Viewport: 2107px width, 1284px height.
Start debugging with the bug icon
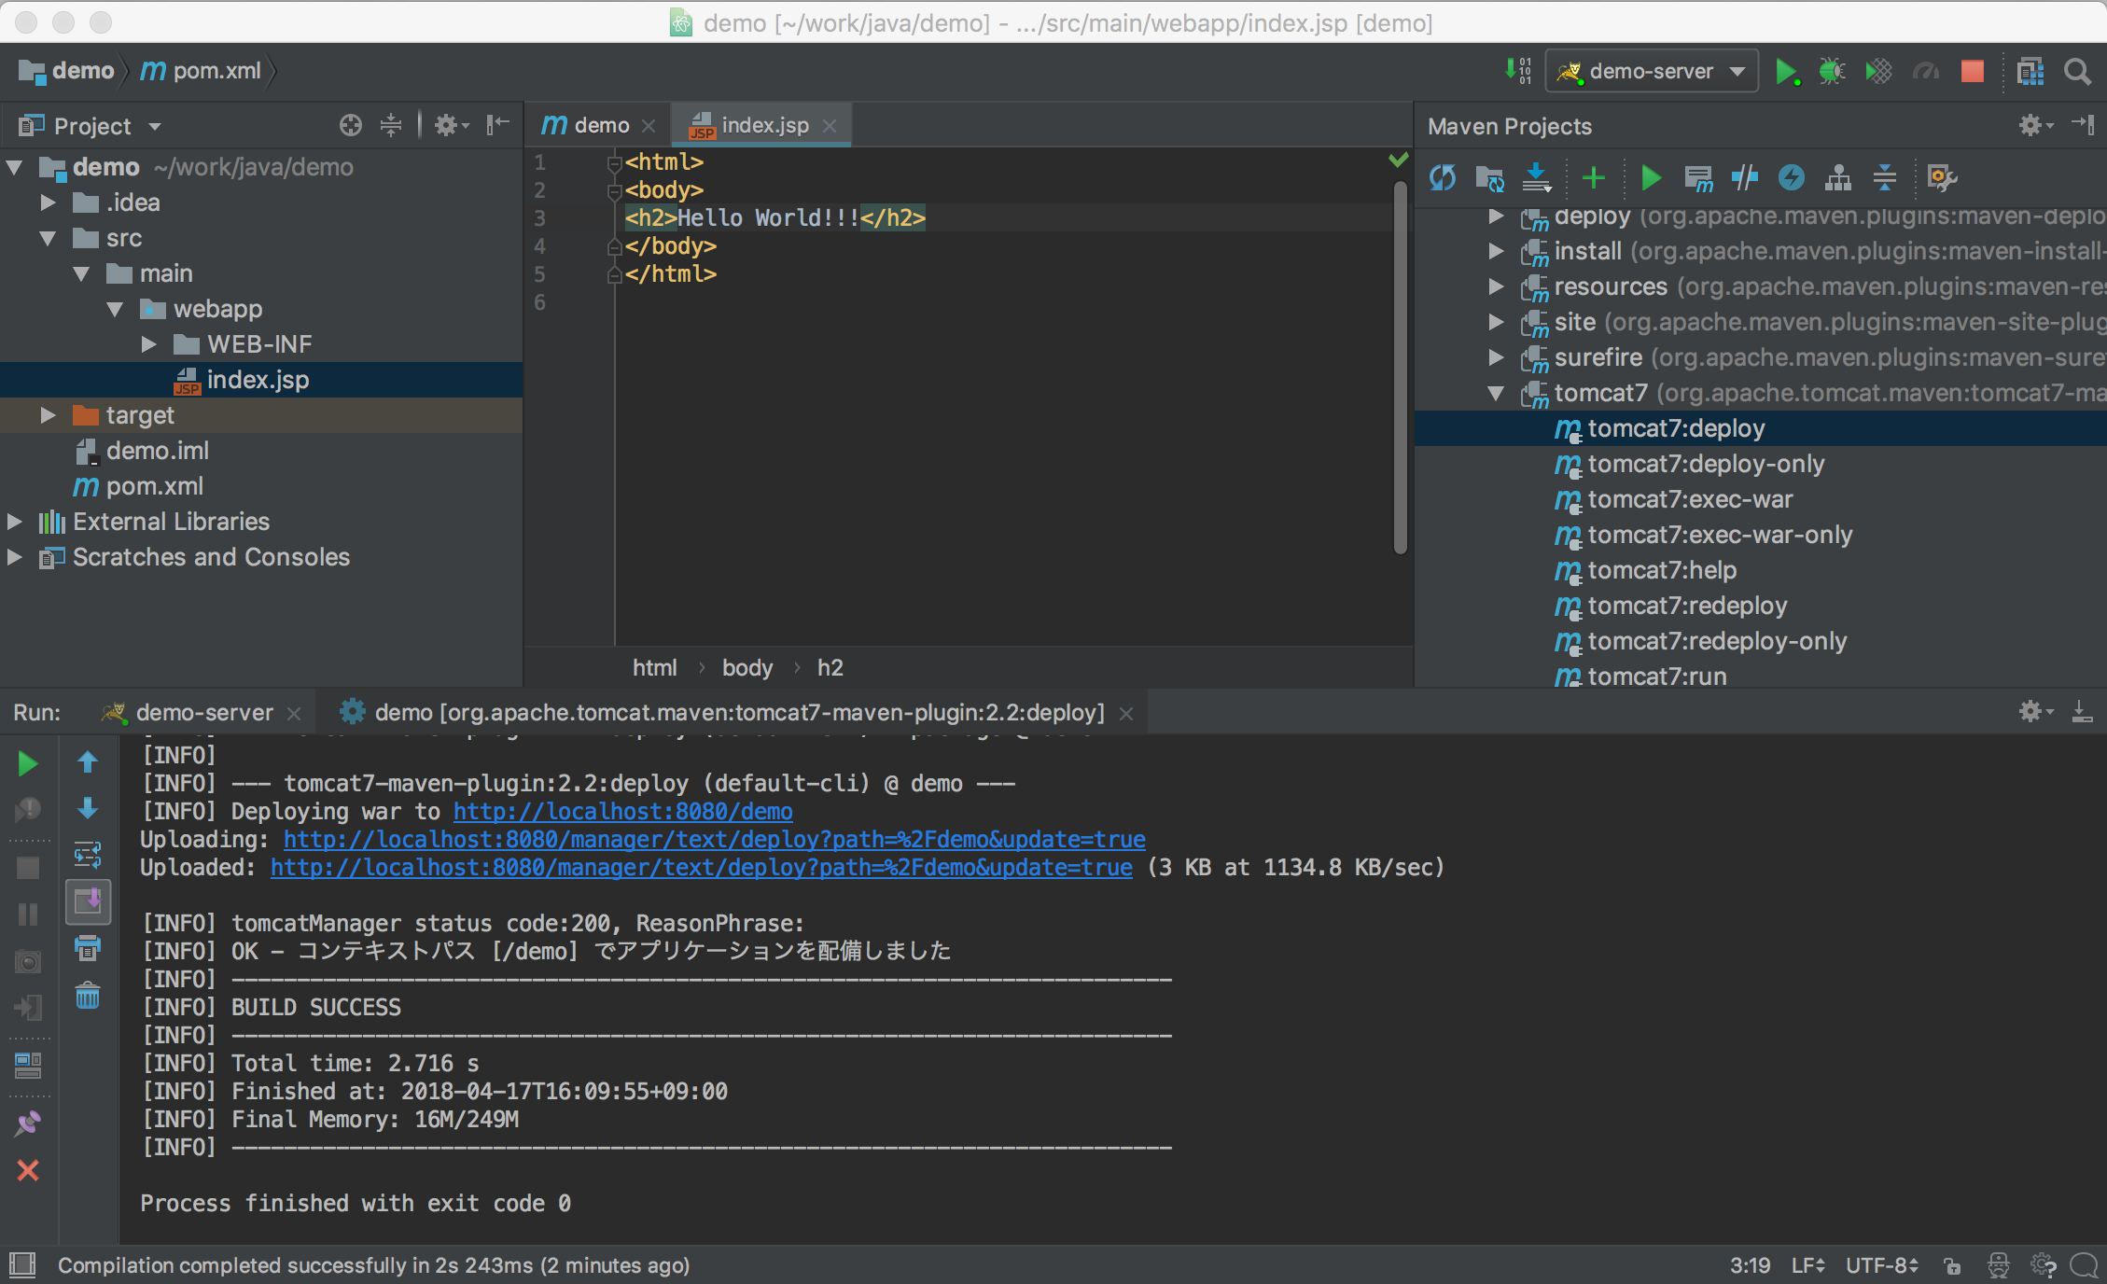1831,71
